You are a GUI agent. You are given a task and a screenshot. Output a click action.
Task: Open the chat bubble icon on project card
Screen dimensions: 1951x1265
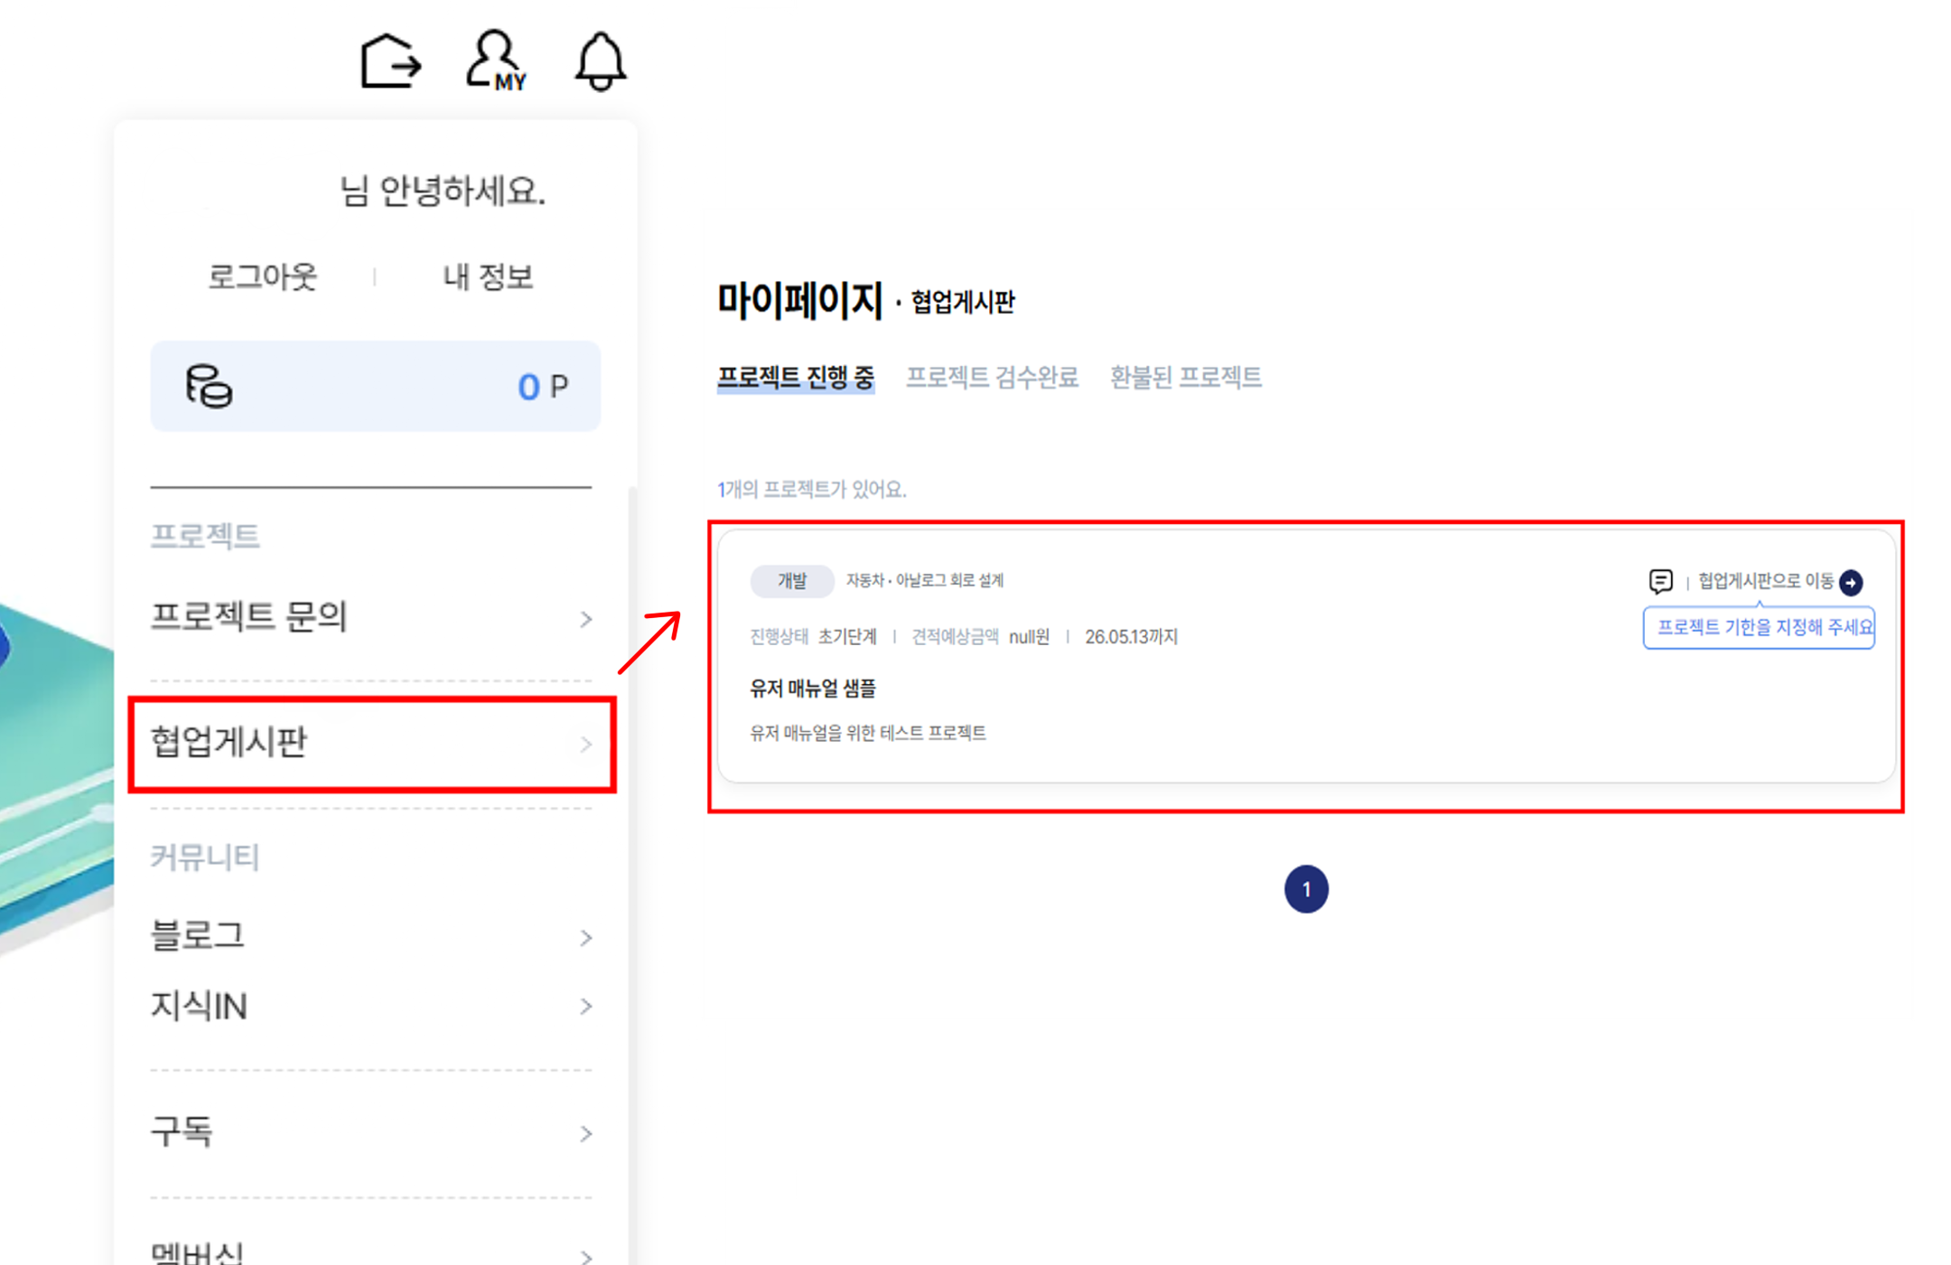tap(1661, 581)
